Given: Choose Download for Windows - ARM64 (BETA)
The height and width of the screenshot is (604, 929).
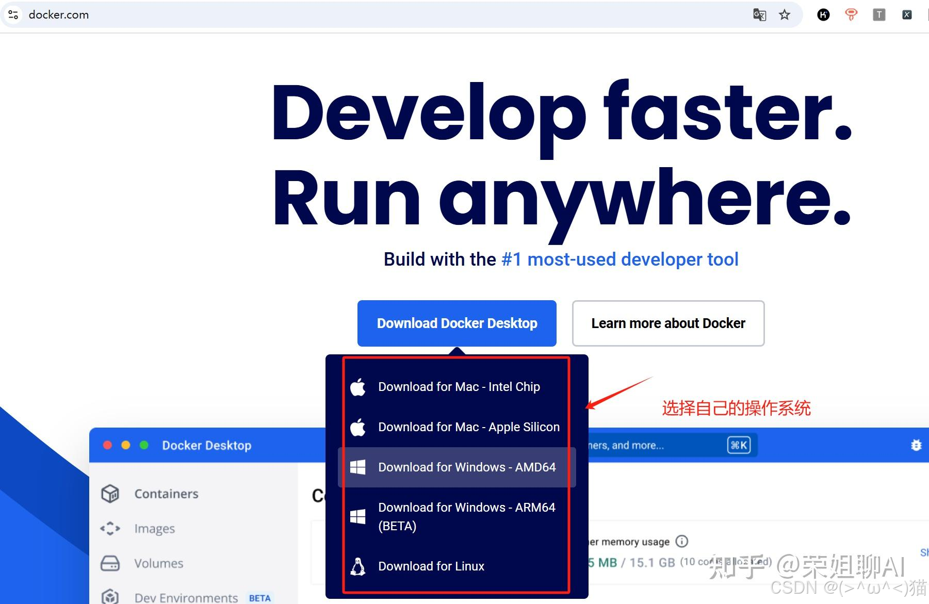Looking at the screenshot, I should (457, 516).
